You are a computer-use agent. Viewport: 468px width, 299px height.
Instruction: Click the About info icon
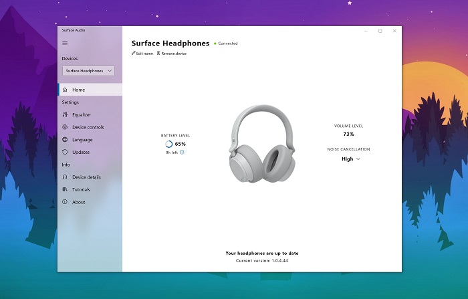pyautogui.click(x=65, y=202)
